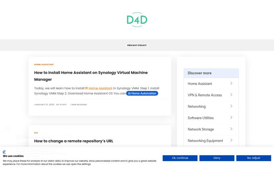Click the Discover more header

coord(211,73)
